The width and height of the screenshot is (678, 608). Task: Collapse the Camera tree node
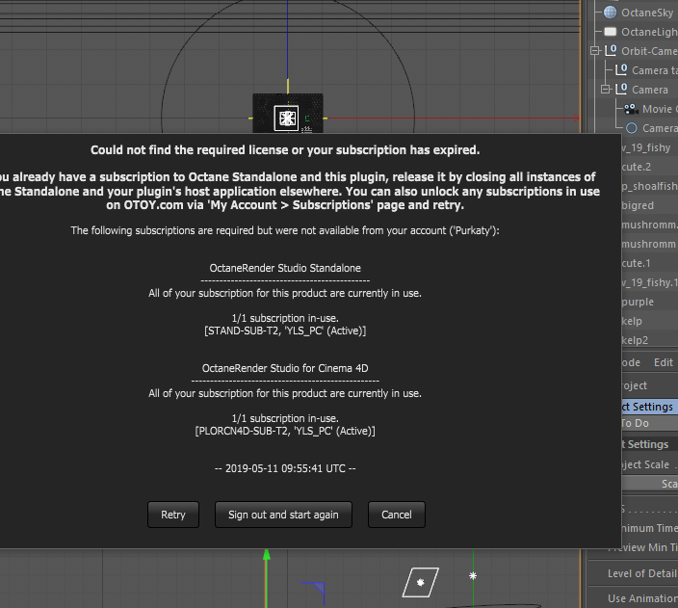606,90
